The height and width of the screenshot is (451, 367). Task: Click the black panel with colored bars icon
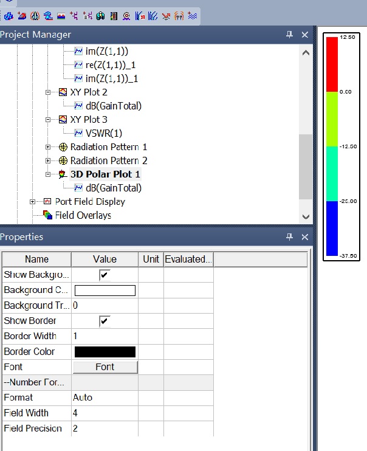click(114, 16)
